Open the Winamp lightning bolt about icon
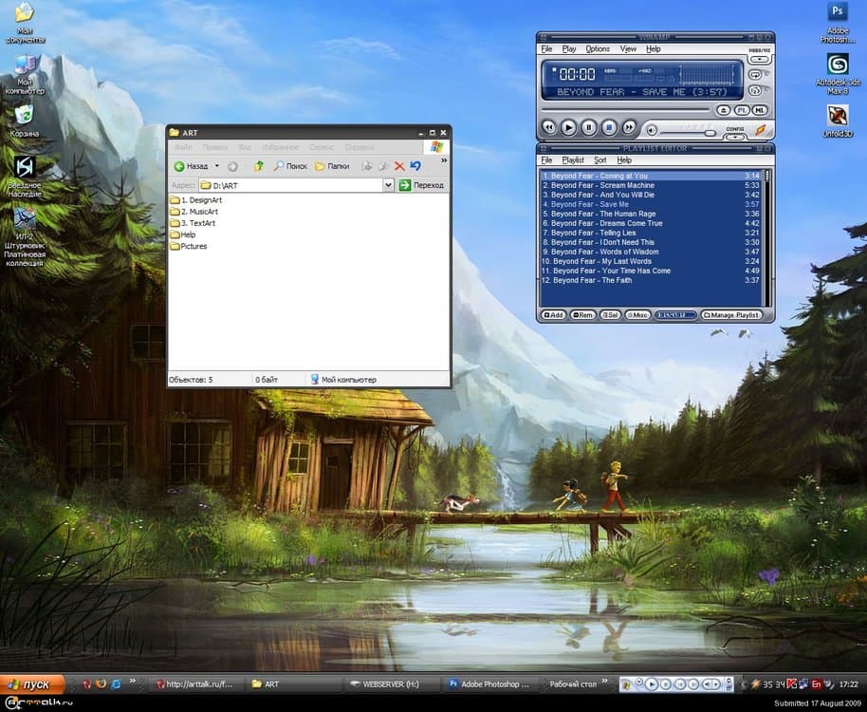This screenshot has height=712, width=867. [761, 130]
